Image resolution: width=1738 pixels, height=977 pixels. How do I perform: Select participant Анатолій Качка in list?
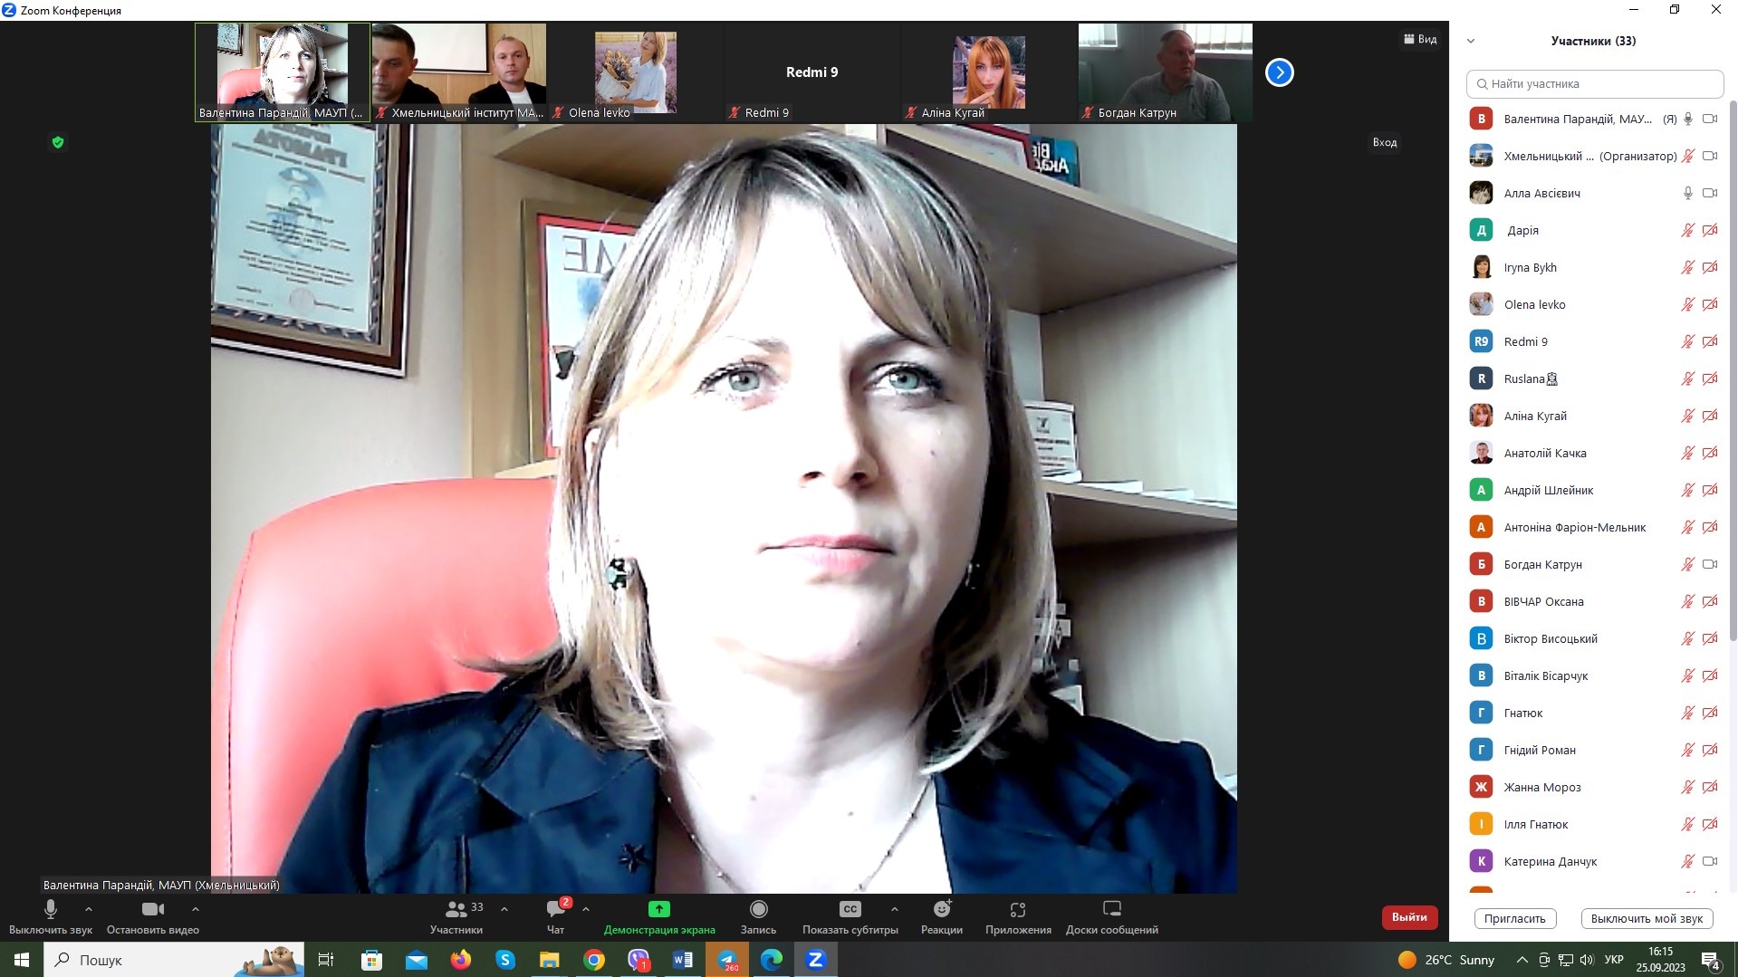click(x=1595, y=453)
